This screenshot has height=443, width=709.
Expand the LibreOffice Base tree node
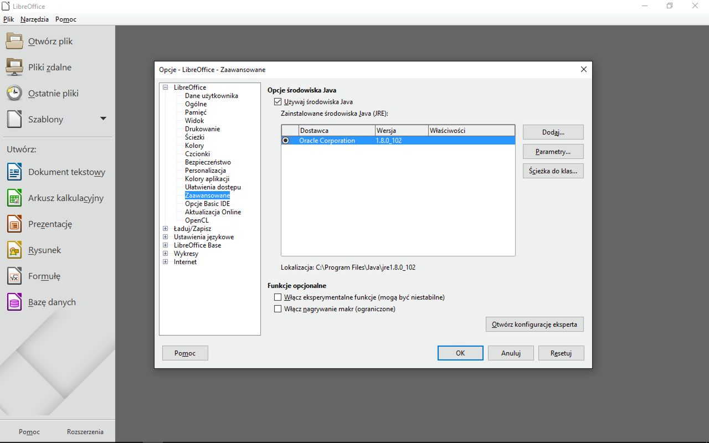pyautogui.click(x=166, y=245)
